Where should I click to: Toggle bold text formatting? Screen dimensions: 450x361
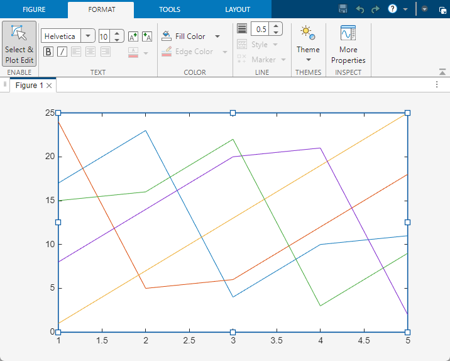pos(48,52)
